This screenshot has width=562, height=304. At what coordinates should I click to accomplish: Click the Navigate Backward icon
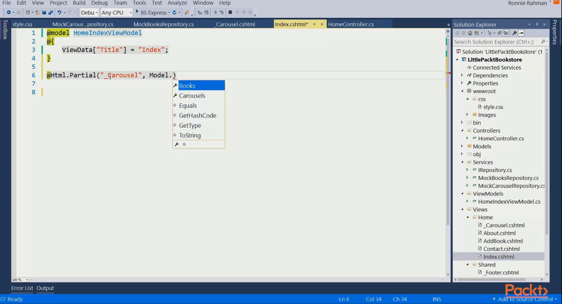(9, 13)
